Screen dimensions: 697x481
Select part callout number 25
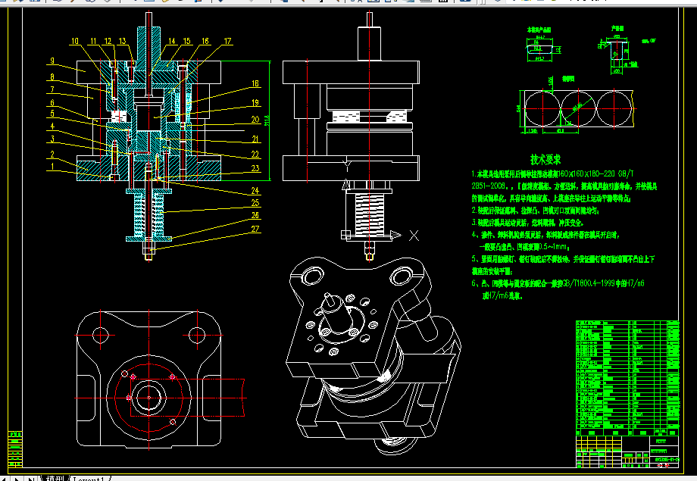(x=255, y=203)
